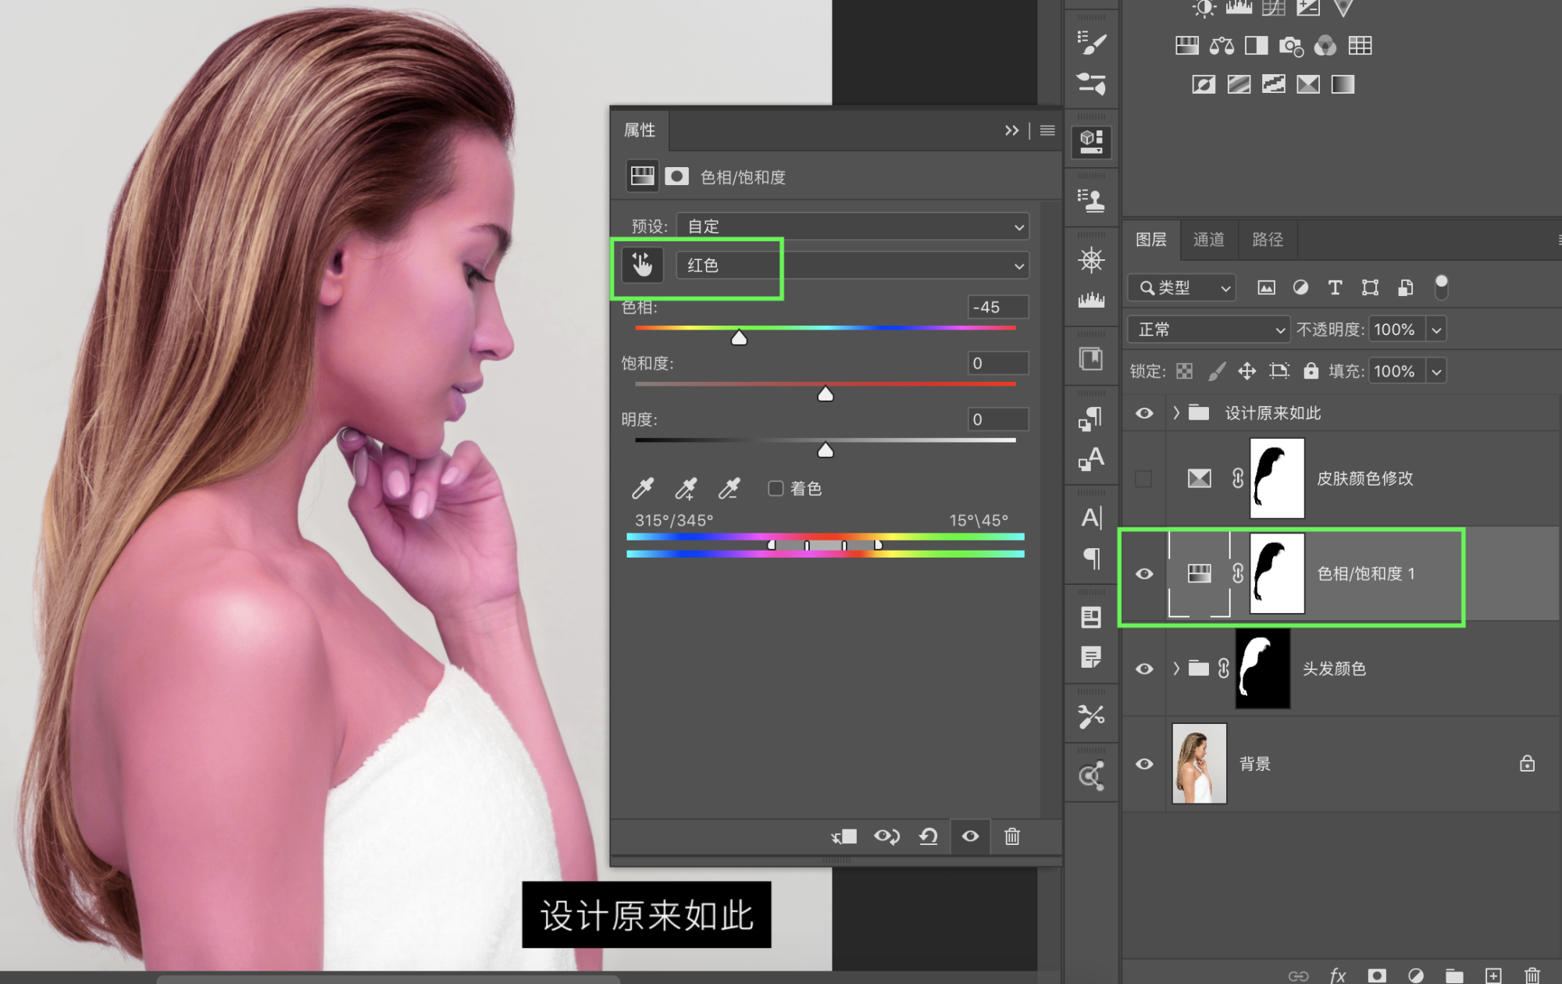Hide the 背景 layer
Image resolution: width=1562 pixels, height=984 pixels.
pyautogui.click(x=1144, y=764)
